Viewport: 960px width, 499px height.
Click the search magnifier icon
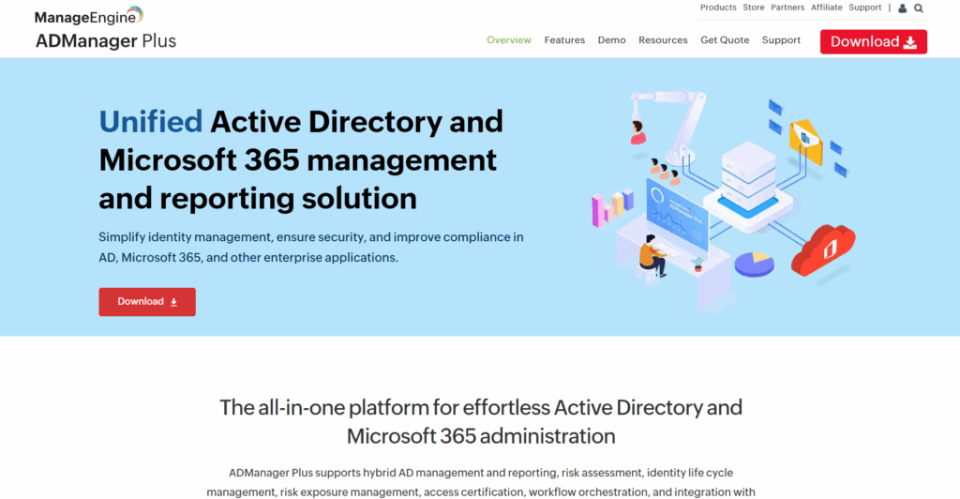point(919,8)
